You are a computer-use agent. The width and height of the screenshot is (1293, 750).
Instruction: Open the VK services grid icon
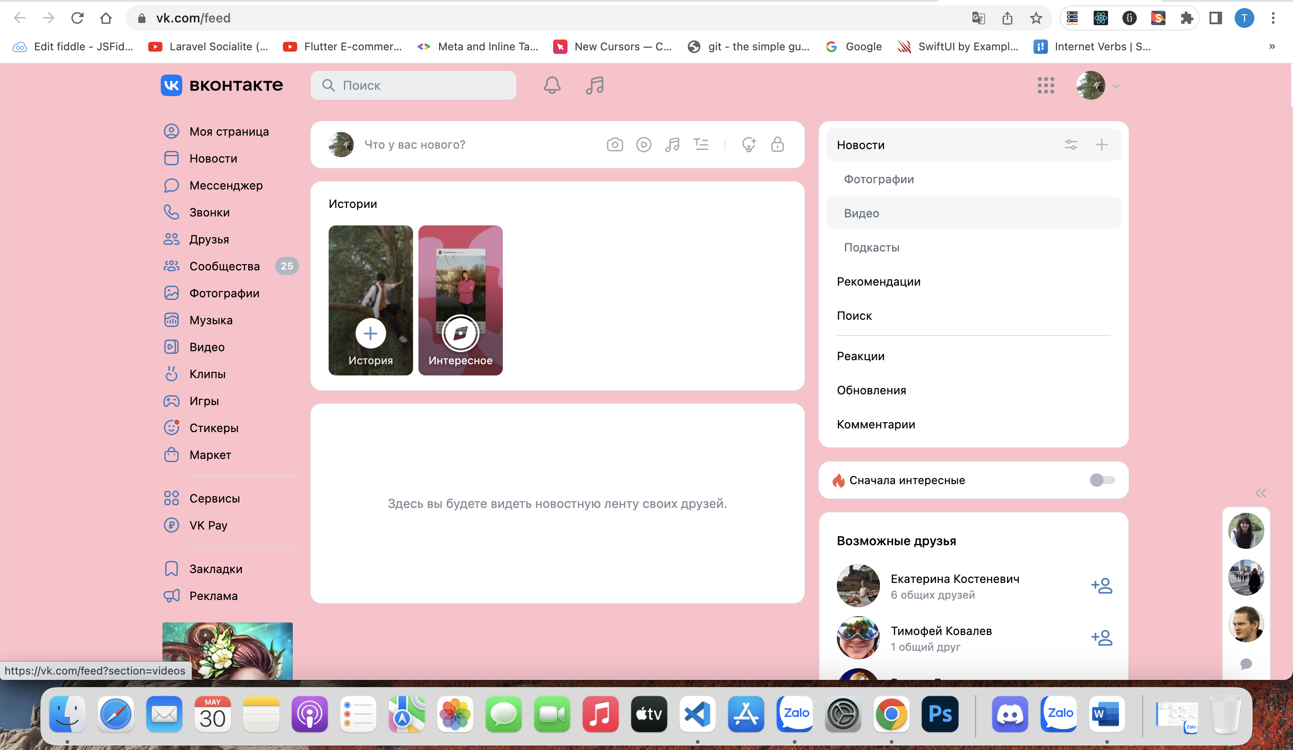pyautogui.click(x=1046, y=85)
